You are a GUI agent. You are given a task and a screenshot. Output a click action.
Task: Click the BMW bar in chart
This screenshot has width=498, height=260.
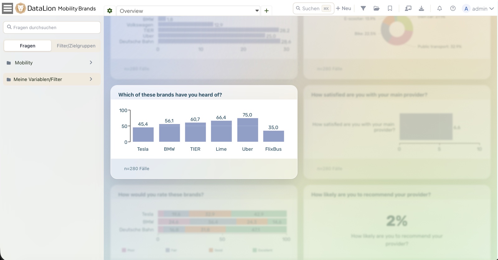[169, 133]
